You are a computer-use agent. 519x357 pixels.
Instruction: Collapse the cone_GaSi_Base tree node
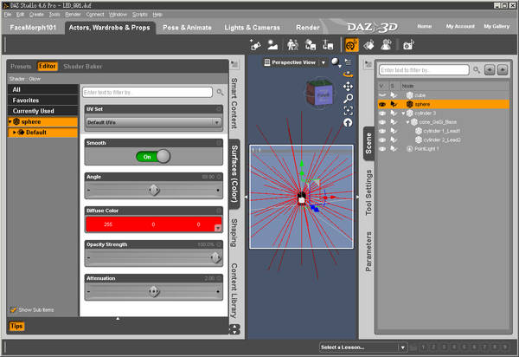(407, 122)
